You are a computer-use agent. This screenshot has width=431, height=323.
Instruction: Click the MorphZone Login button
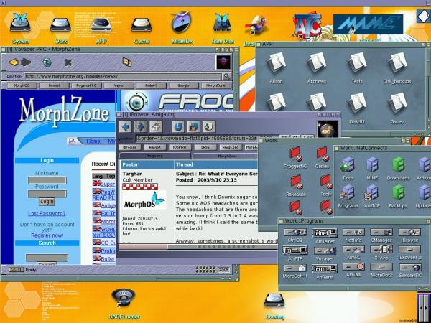coord(47,201)
